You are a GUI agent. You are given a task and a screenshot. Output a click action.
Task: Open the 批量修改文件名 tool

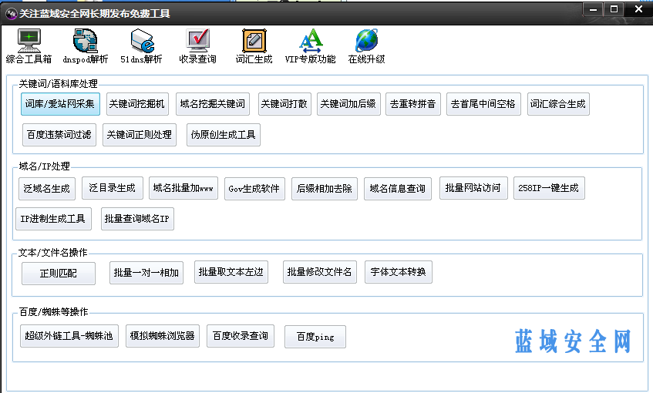point(319,272)
